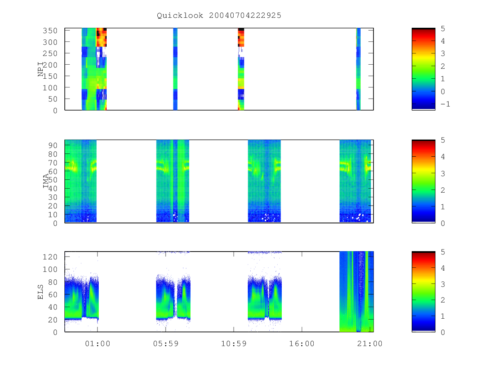Click the IMA spectrogram panel

[x=219, y=181]
